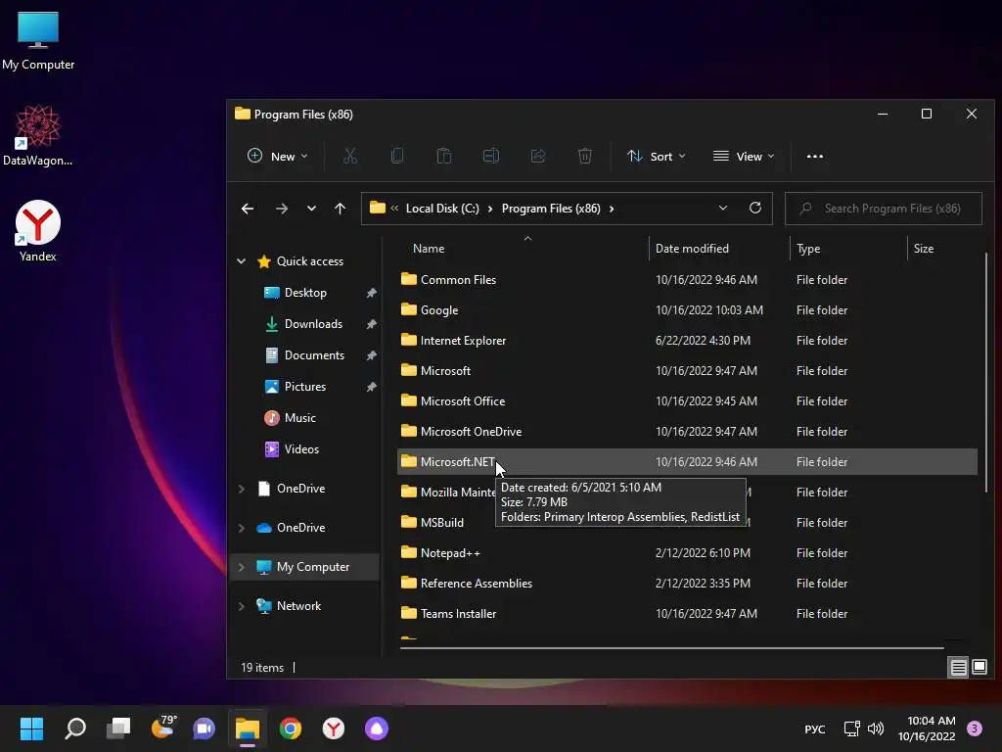
Task: Click chevron after Program Files (x86) breadcrumb
Action: click(612, 209)
